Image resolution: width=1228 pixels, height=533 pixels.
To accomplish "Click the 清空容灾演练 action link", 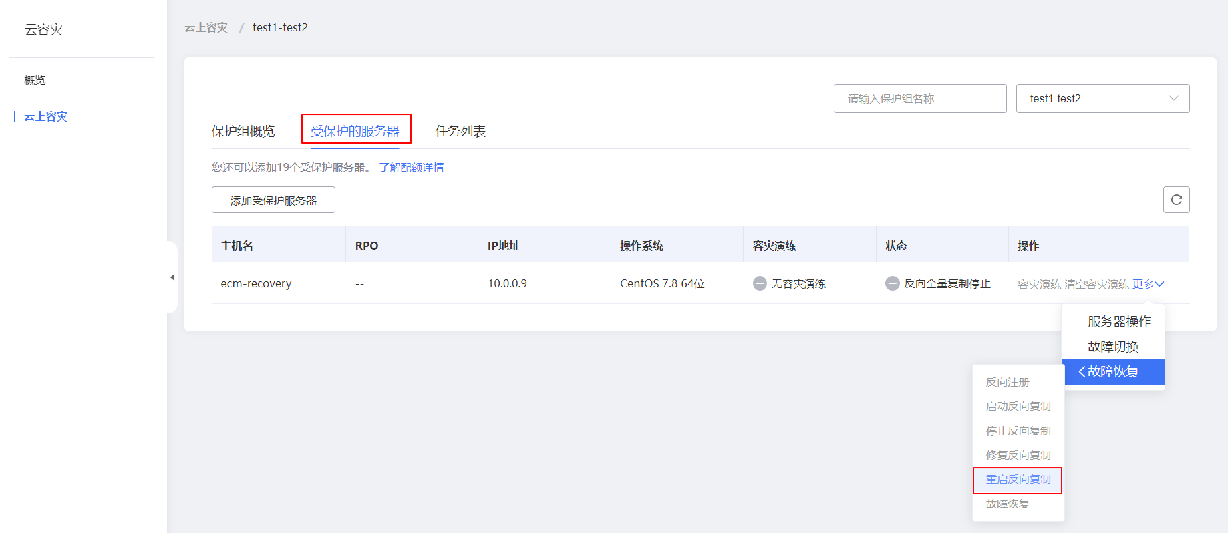I will [1096, 284].
